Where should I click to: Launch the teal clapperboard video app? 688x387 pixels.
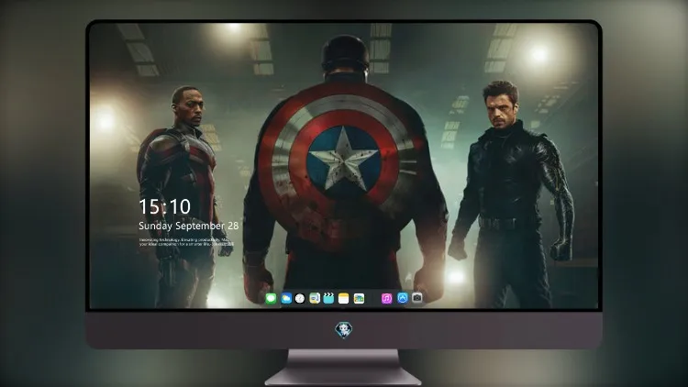tap(328, 299)
